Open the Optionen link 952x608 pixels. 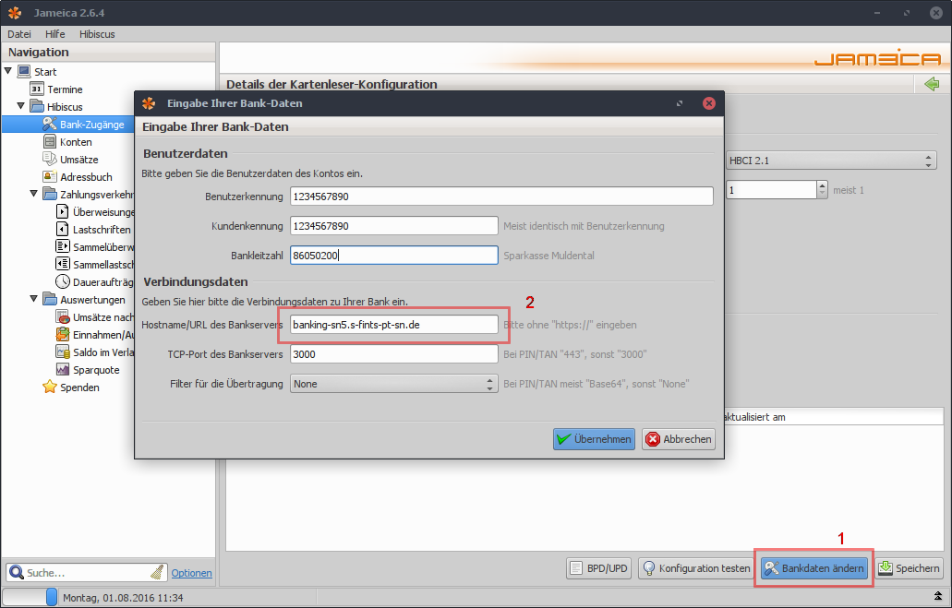(x=191, y=573)
